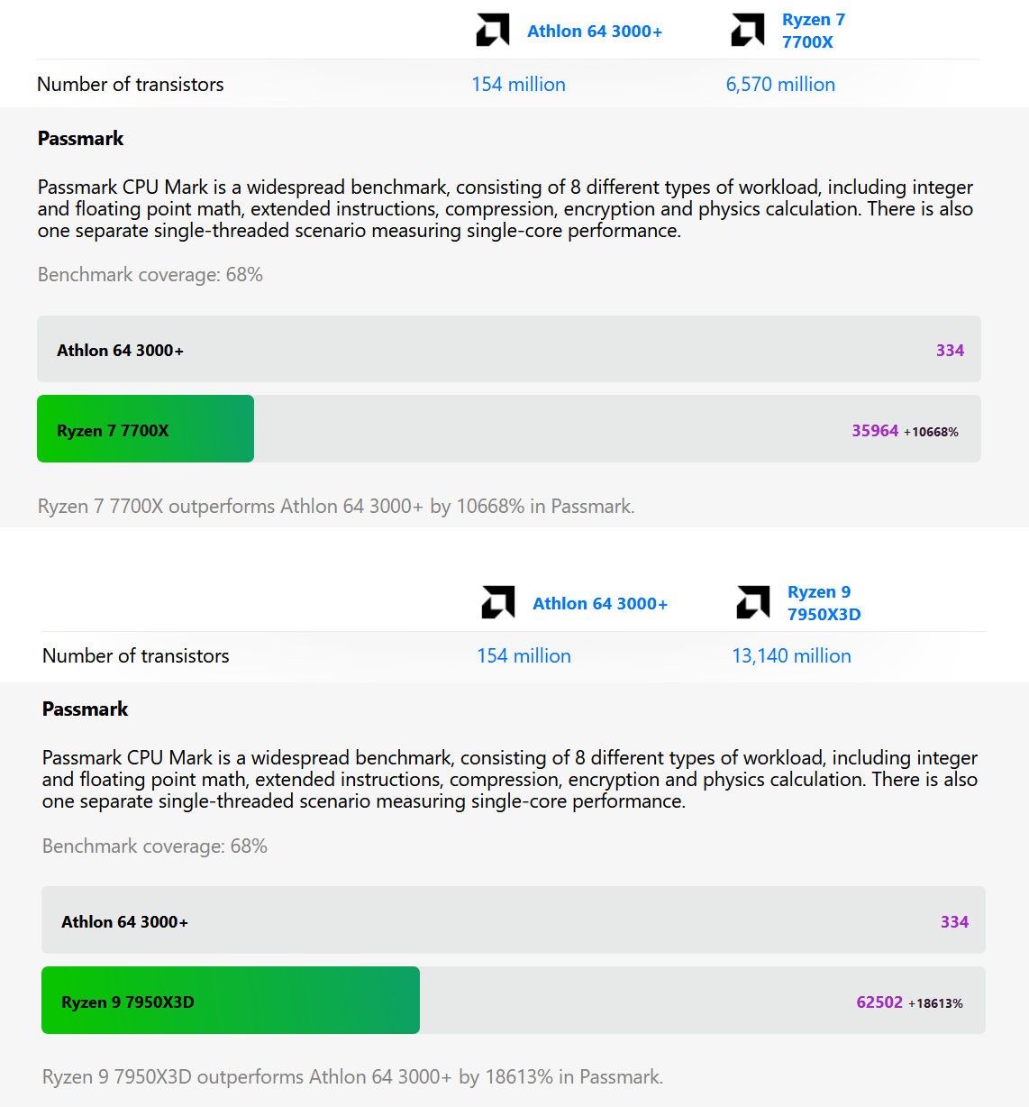Click the AMD logo next to Ryzen 9 7950X3D
This screenshot has width=1029, height=1107.
pos(753,603)
